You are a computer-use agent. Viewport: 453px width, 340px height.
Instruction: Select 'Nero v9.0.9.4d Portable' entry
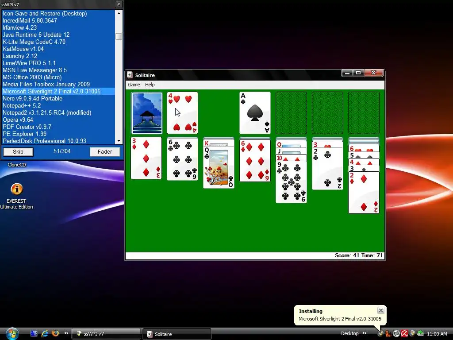click(x=58, y=98)
